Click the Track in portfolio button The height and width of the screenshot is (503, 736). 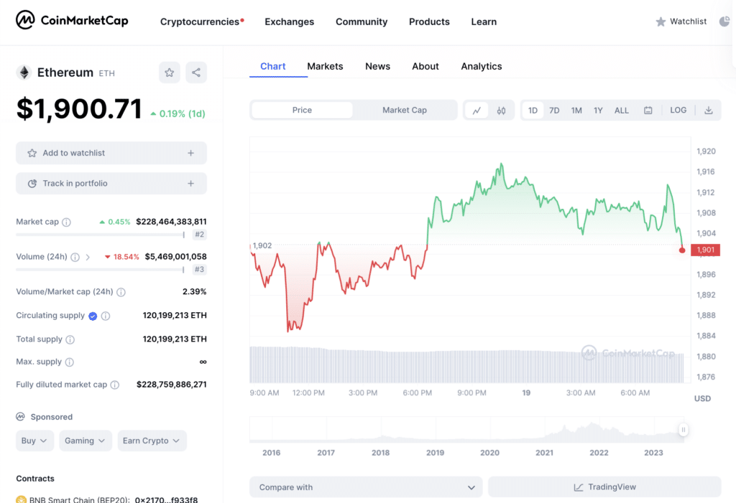pos(111,183)
